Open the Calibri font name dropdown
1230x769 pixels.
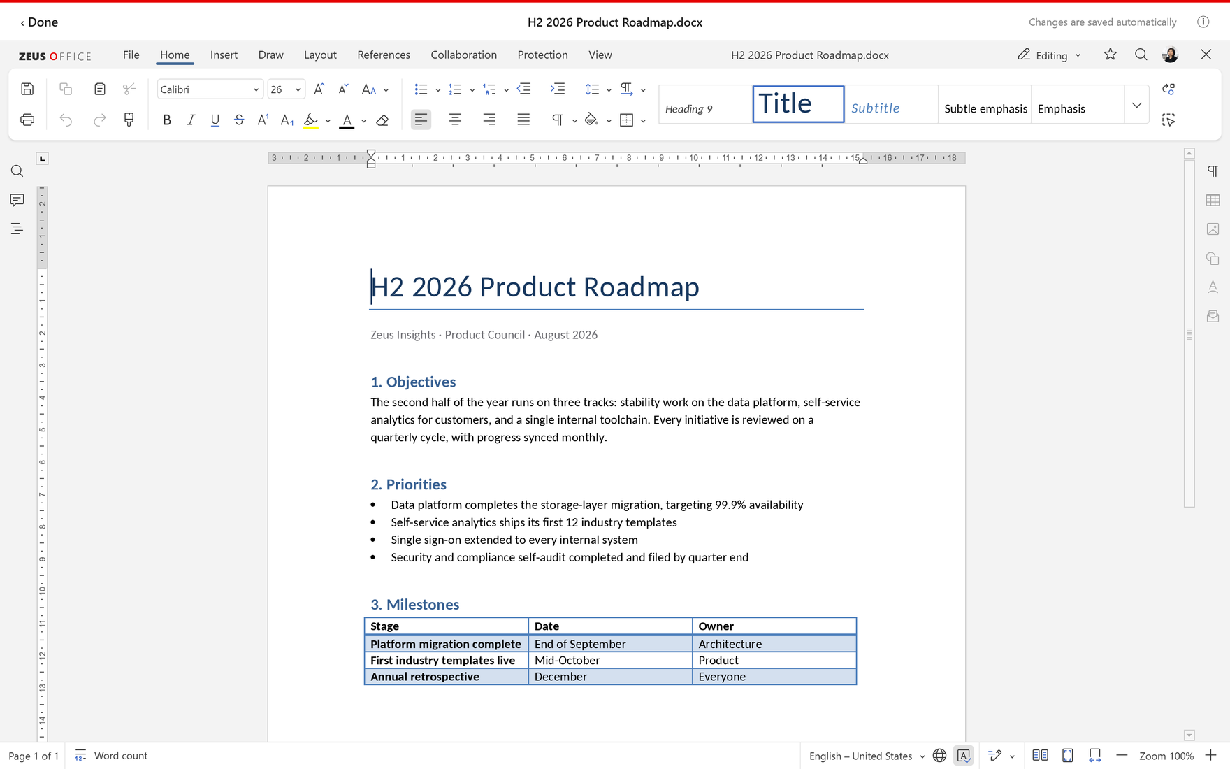click(x=255, y=89)
